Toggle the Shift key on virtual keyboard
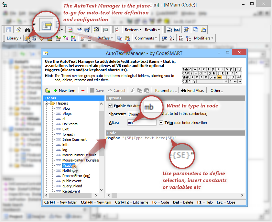The image size is (272, 222). click(x=186, y=77)
